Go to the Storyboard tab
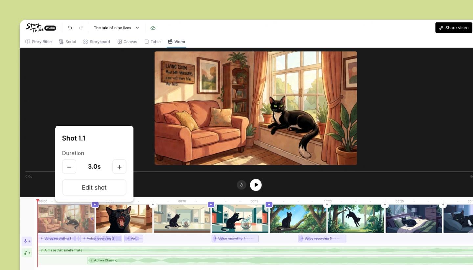This screenshot has width=473, height=270. 97,42
